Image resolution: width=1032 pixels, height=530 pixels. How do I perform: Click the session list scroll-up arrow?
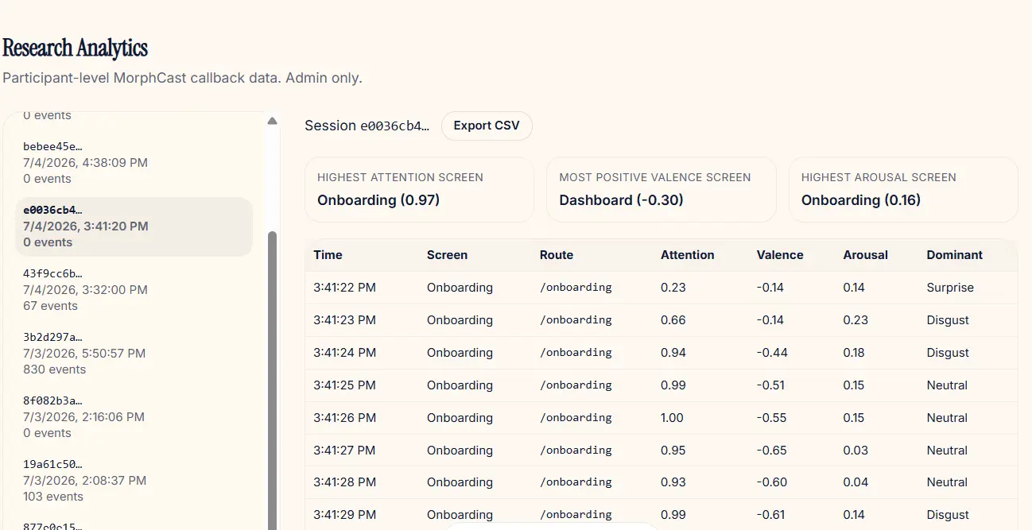click(273, 121)
